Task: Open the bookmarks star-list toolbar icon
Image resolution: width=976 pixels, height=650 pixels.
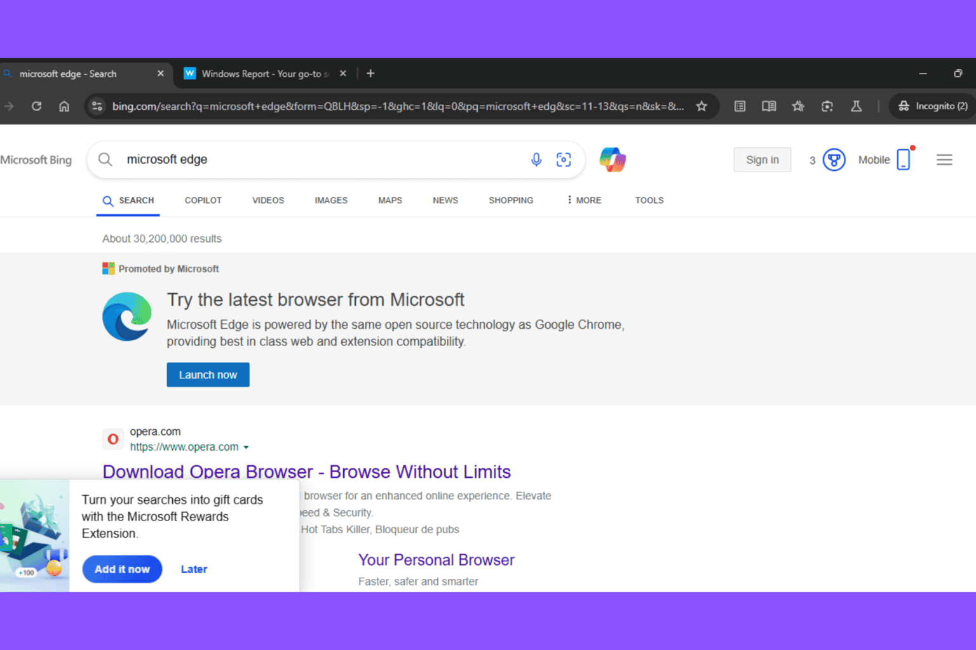Action: 798,106
